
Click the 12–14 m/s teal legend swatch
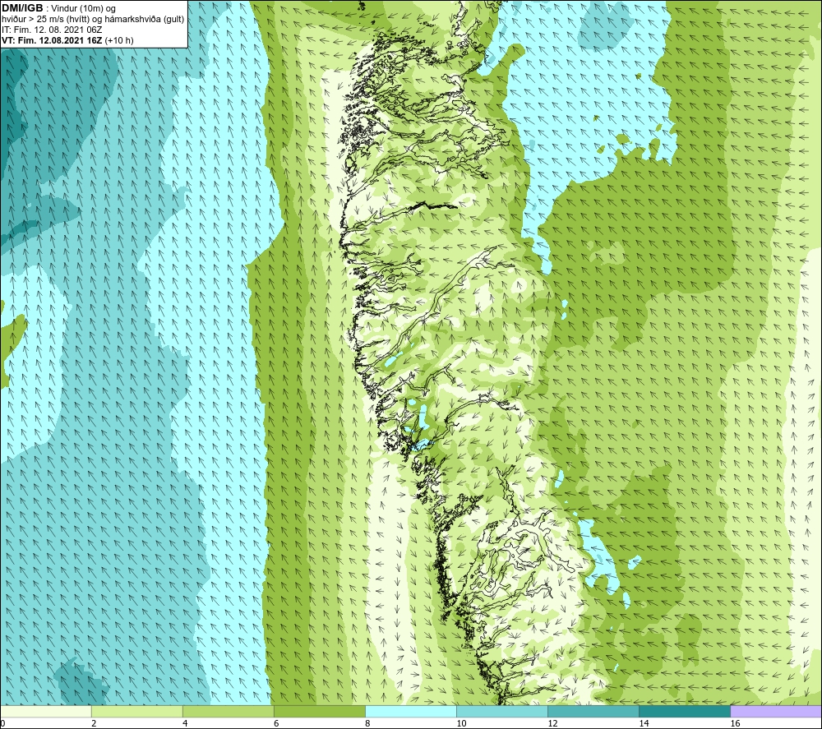pyautogui.click(x=593, y=711)
